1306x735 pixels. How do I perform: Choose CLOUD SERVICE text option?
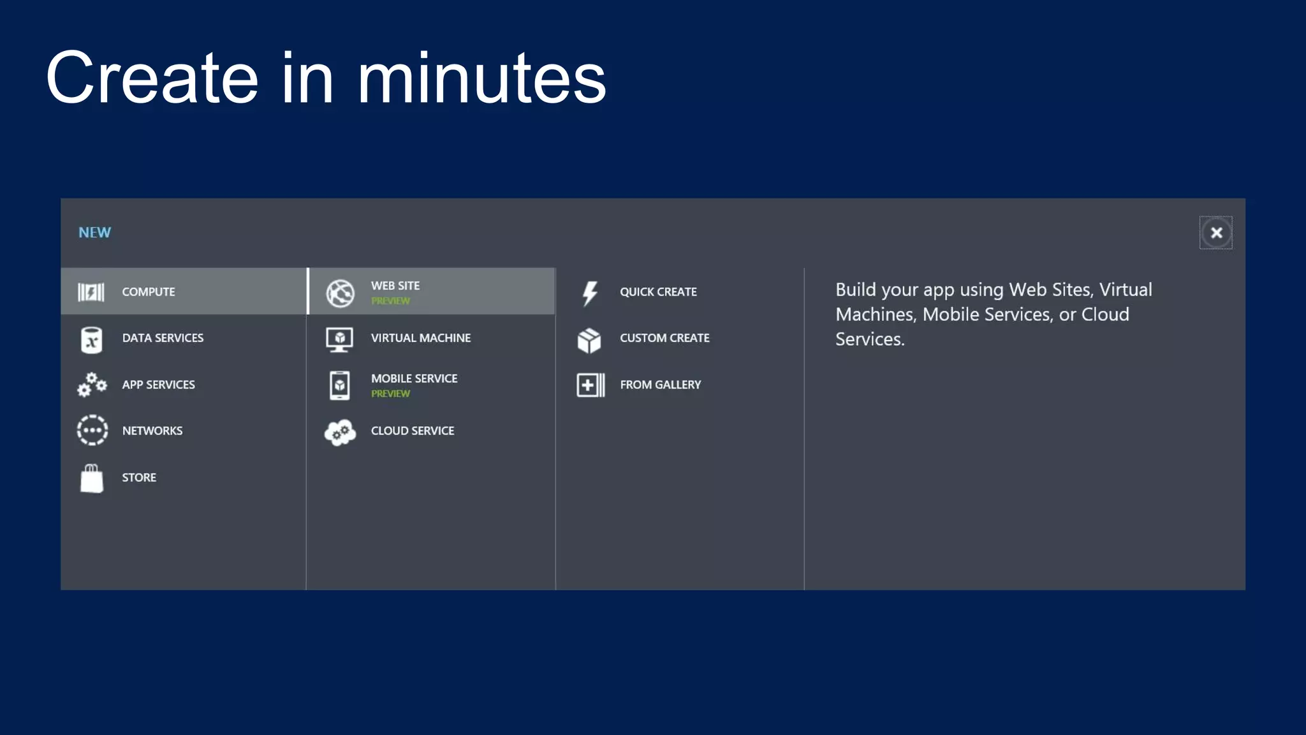[x=412, y=431]
